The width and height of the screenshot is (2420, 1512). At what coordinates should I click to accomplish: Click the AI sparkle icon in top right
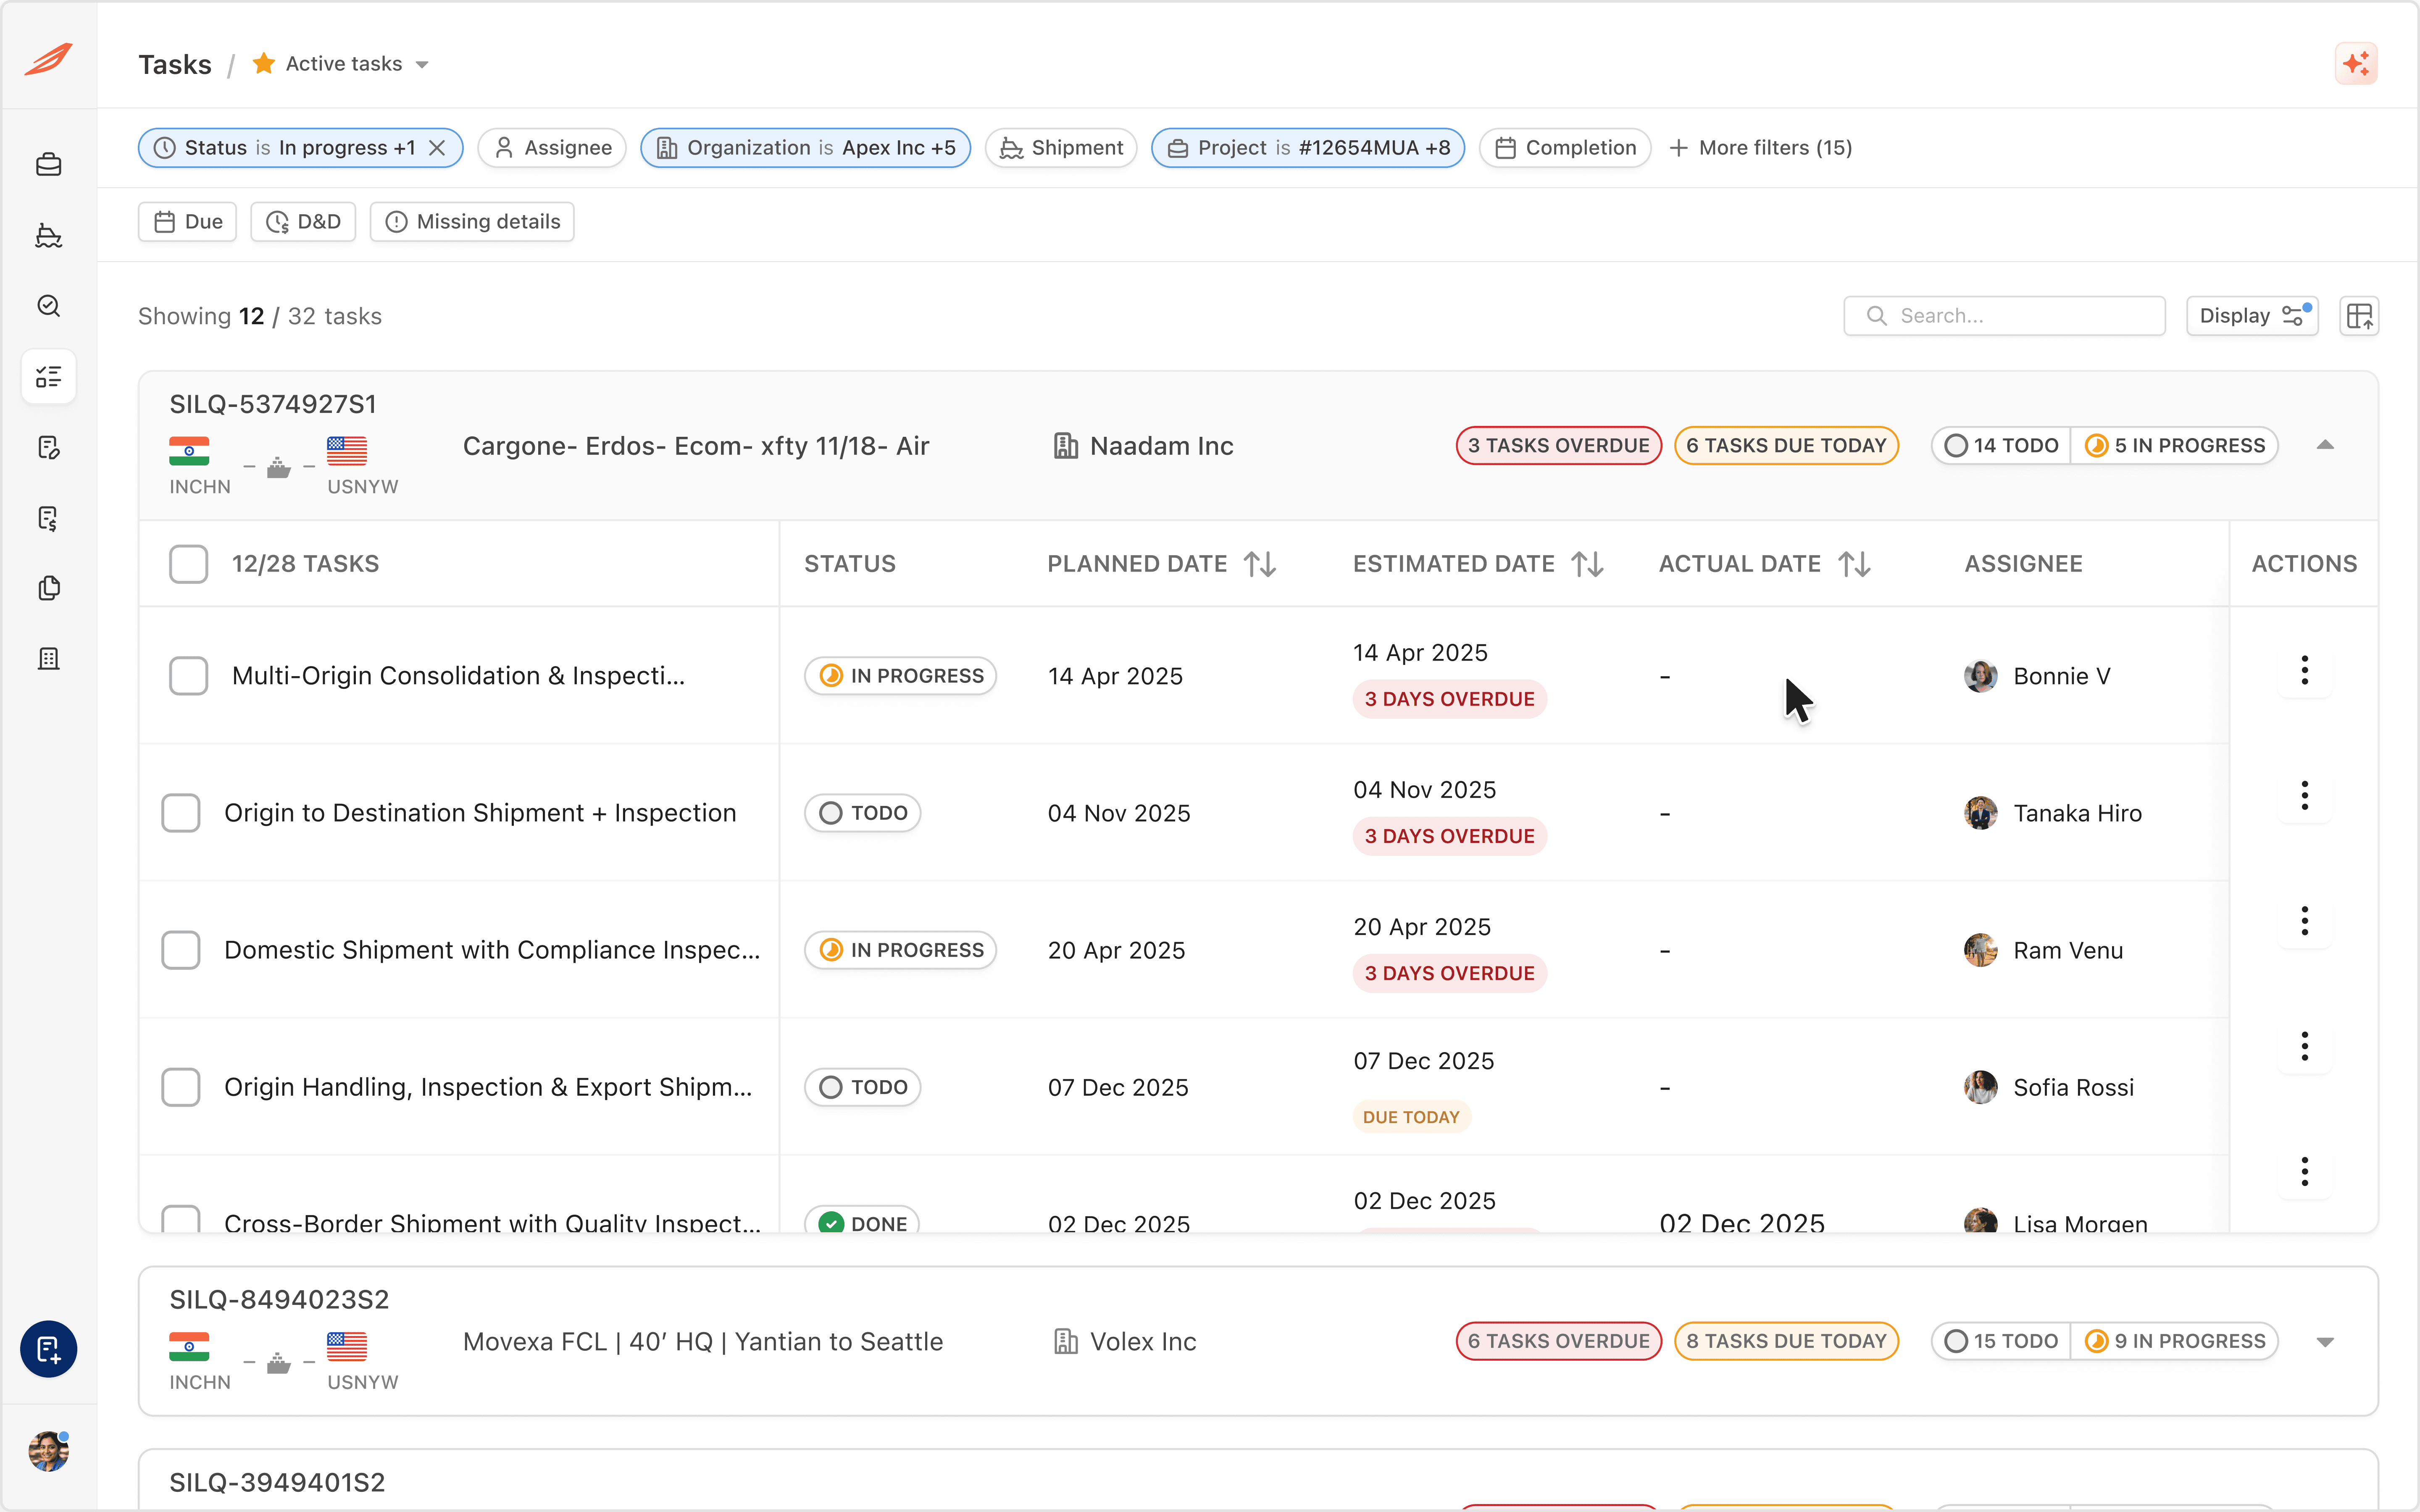click(2356, 64)
